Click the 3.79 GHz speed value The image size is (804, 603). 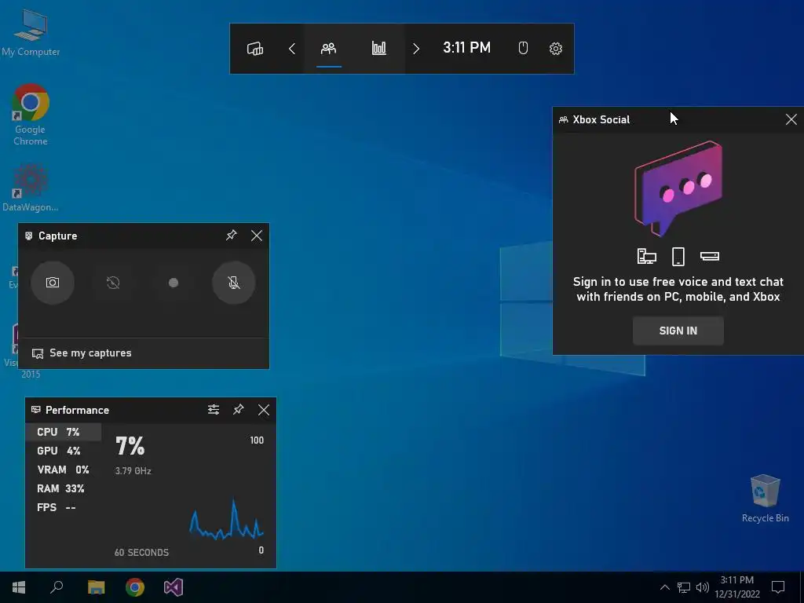pyautogui.click(x=133, y=471)
